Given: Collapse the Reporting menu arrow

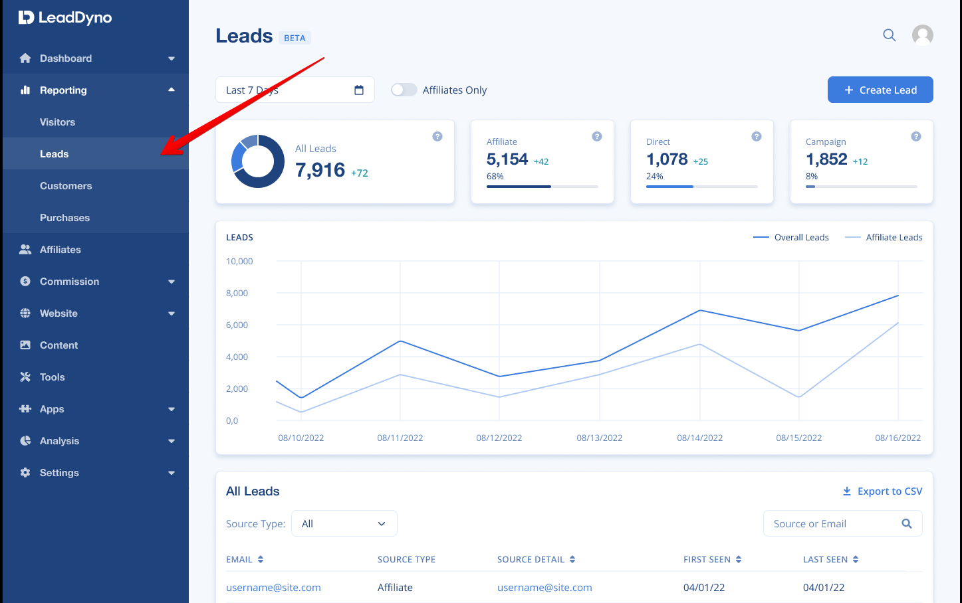Looking at the screenshot, I should point(172,90).
